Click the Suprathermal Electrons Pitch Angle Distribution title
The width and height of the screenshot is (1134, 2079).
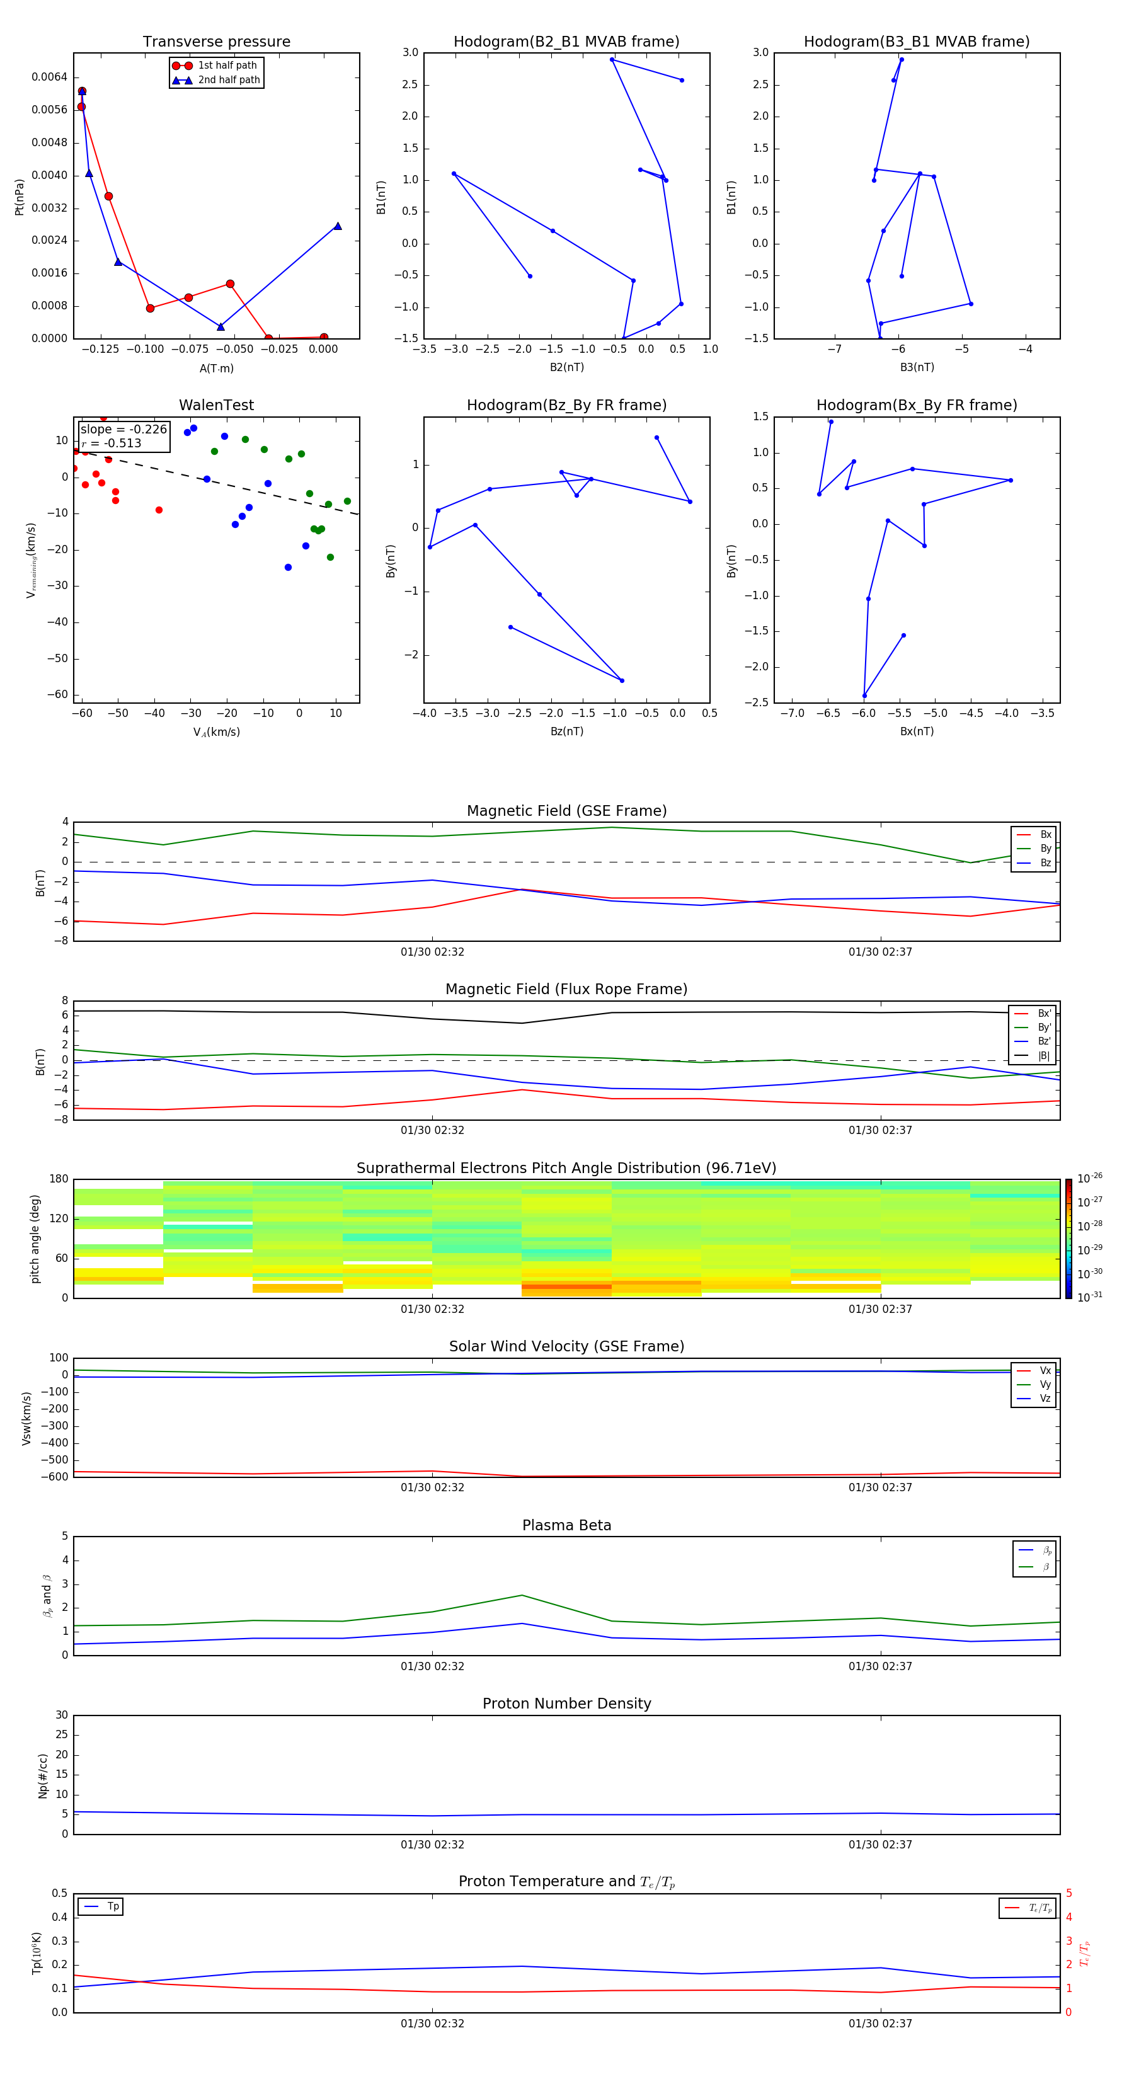[x=566, y=1169]
